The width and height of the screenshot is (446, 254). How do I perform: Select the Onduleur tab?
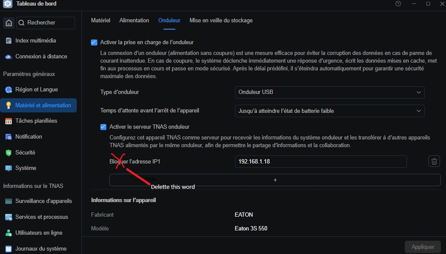(169, 21)
